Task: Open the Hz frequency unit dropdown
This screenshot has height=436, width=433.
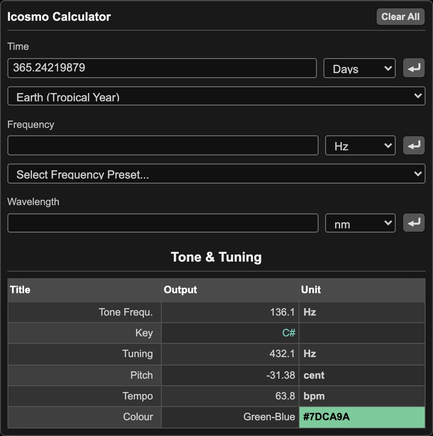Action: pos(360,145)
